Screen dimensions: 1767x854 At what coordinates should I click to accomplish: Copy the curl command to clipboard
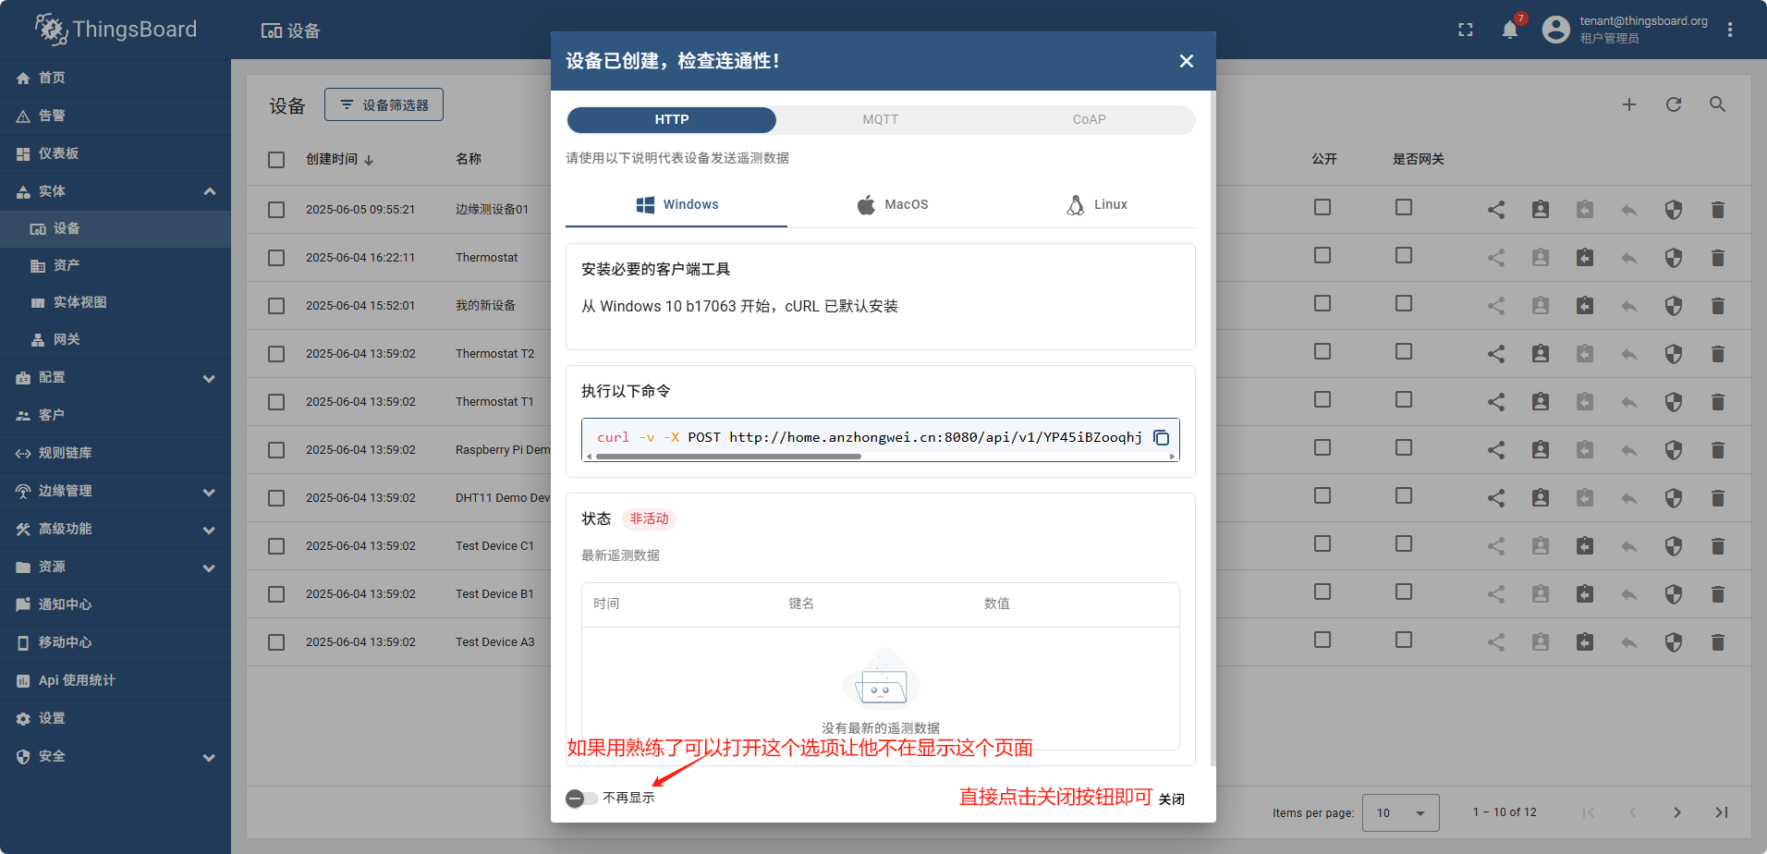click(1161, 438)
